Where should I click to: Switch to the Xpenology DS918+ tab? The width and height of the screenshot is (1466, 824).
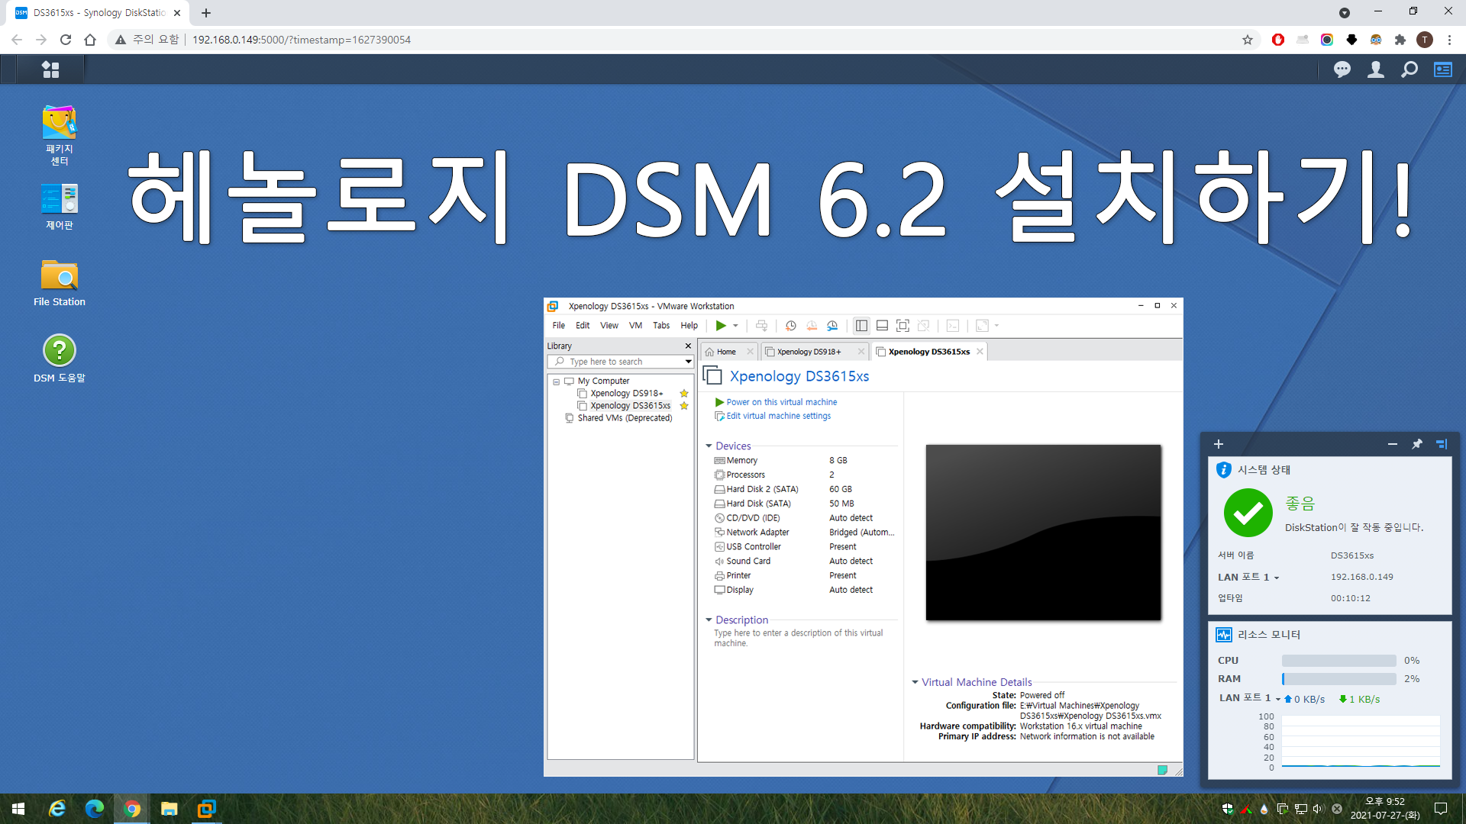[x=808, y=352]
